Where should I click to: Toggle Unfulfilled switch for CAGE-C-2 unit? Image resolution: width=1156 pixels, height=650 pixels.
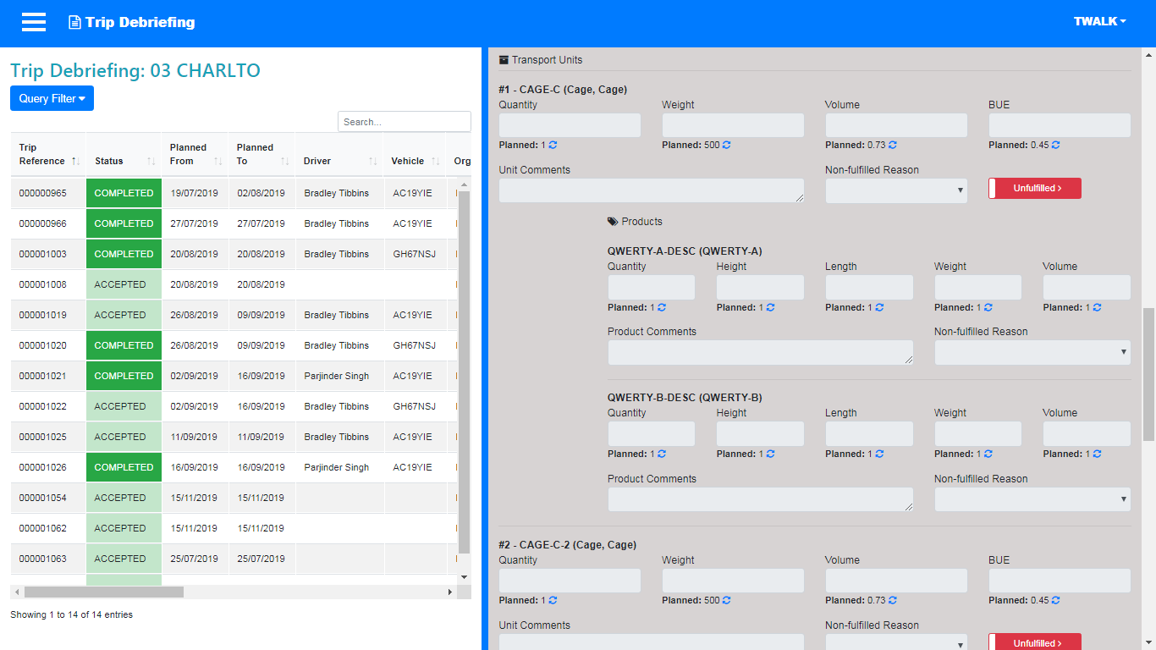click(x=1035, y=642)
